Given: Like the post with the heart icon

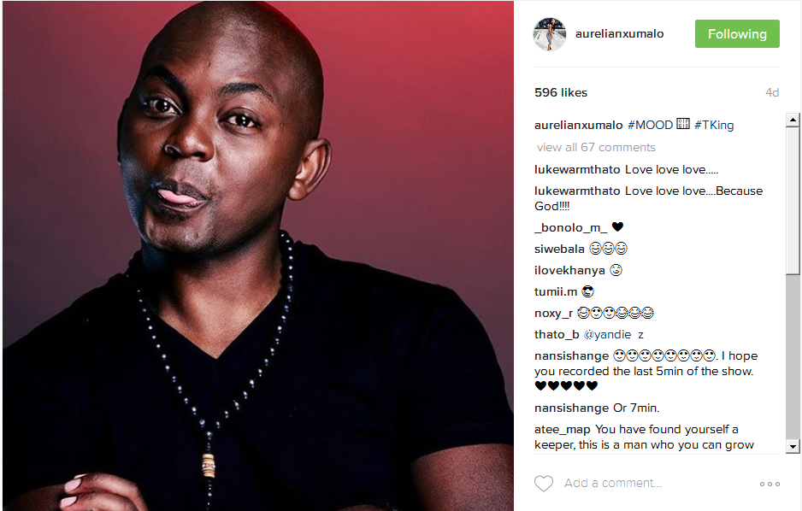Looking at the screenshot, I should pos(544,484).
